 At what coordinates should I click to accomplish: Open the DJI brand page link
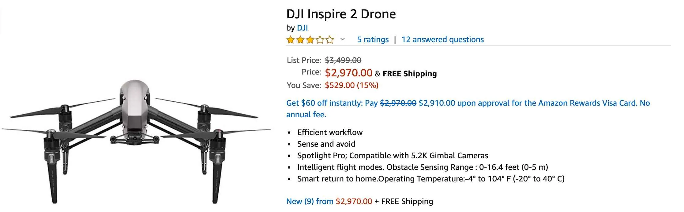pos(303,28)
